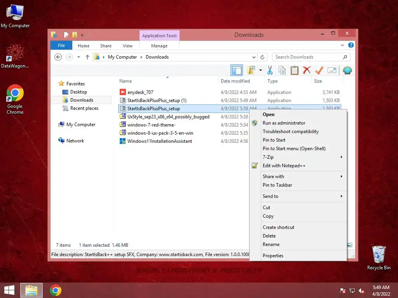Choose Properties in the context menu

coord(298,255)
